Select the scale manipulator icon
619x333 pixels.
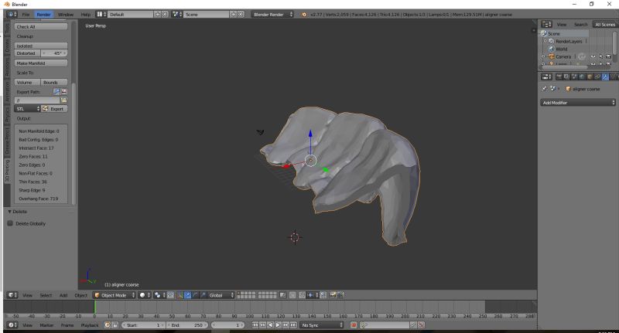tap(203, 295)
